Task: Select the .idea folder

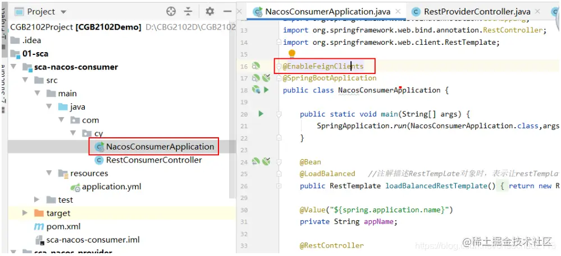Action: click(26, 40)
